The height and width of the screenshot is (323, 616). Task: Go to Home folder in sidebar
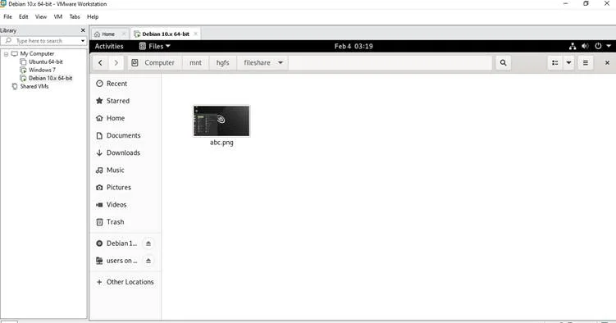click(125, 118)
